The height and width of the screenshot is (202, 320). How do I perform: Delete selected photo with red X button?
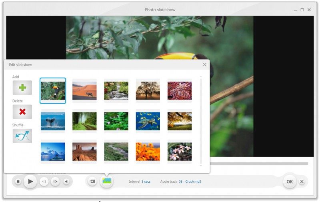tap(22, 112)
